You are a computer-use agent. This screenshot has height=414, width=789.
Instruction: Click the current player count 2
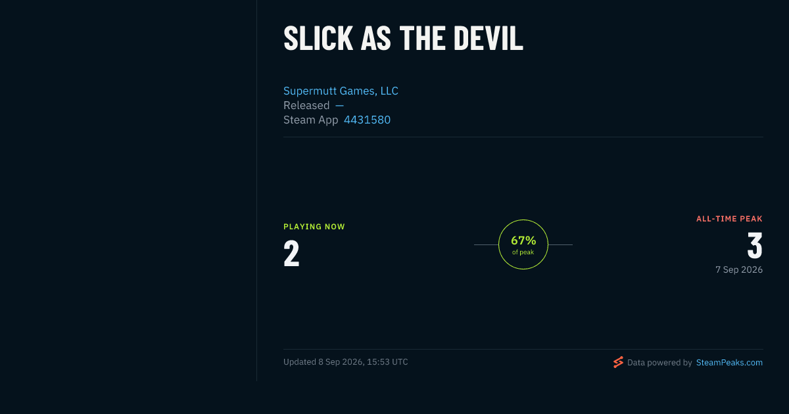(x=291, y=254)
